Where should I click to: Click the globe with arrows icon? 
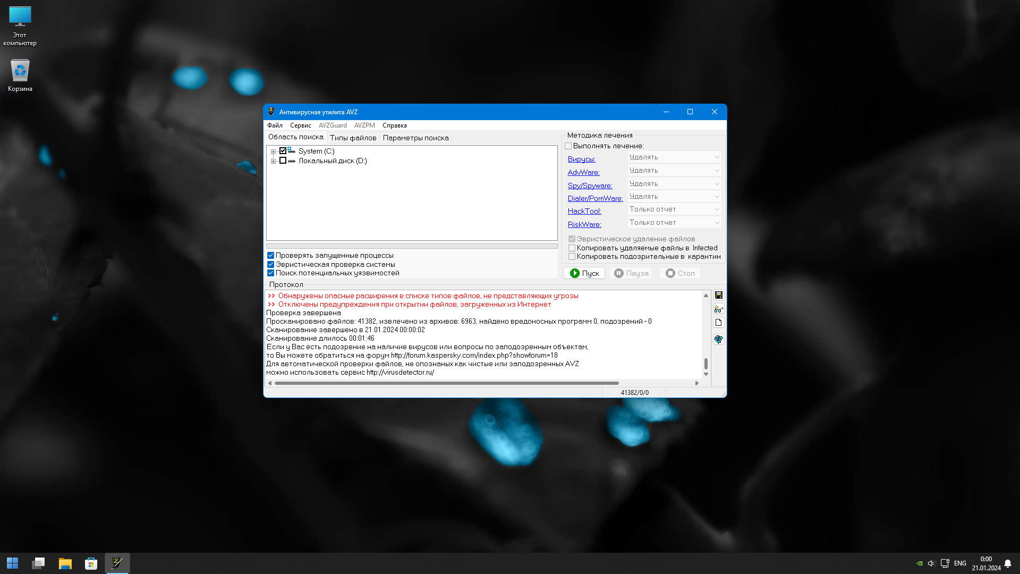tap(718, 339)
